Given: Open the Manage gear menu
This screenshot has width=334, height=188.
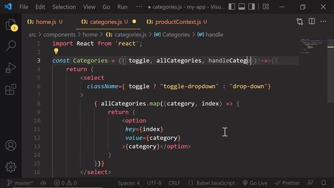Looking at the screenshot, I should point(10,167).
